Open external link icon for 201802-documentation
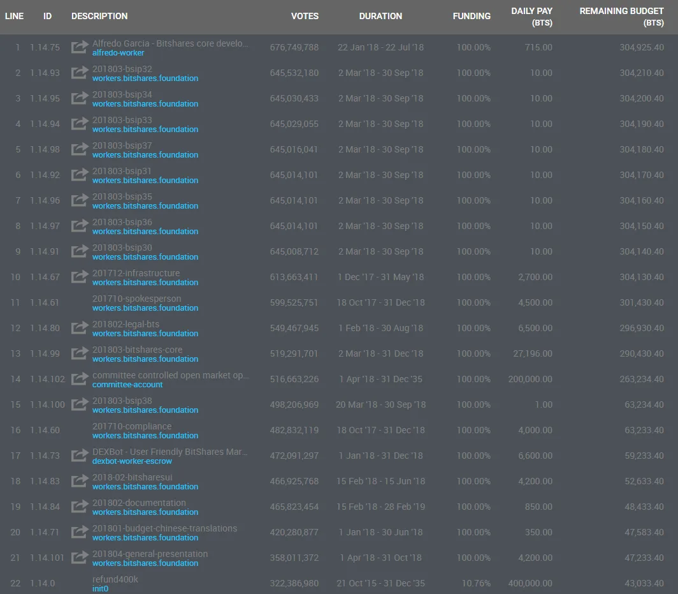This screenshot has width=678, height=594. [80, 507]
